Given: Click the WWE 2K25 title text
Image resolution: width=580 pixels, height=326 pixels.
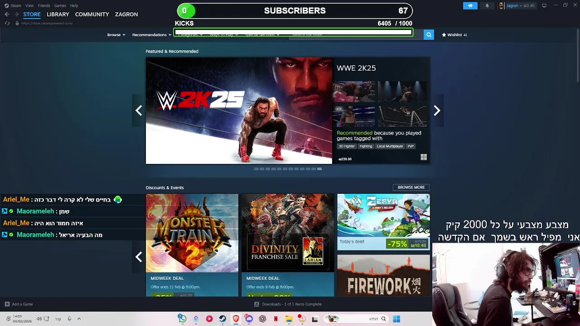Looking at the screenshot, I should click(x=356, y=68).
